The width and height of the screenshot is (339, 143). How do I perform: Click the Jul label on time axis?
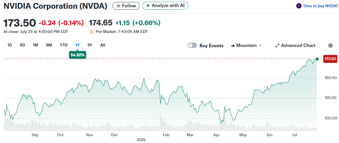[x=294, y=135]
